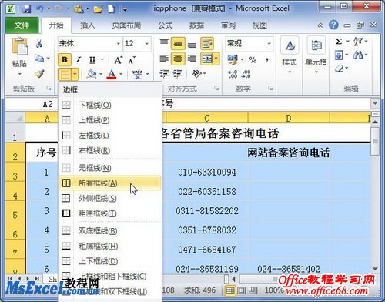The height and width of the screenshot is (302, 385).
Task: Click the Name Box showing A2
Action: pos(32,104)
